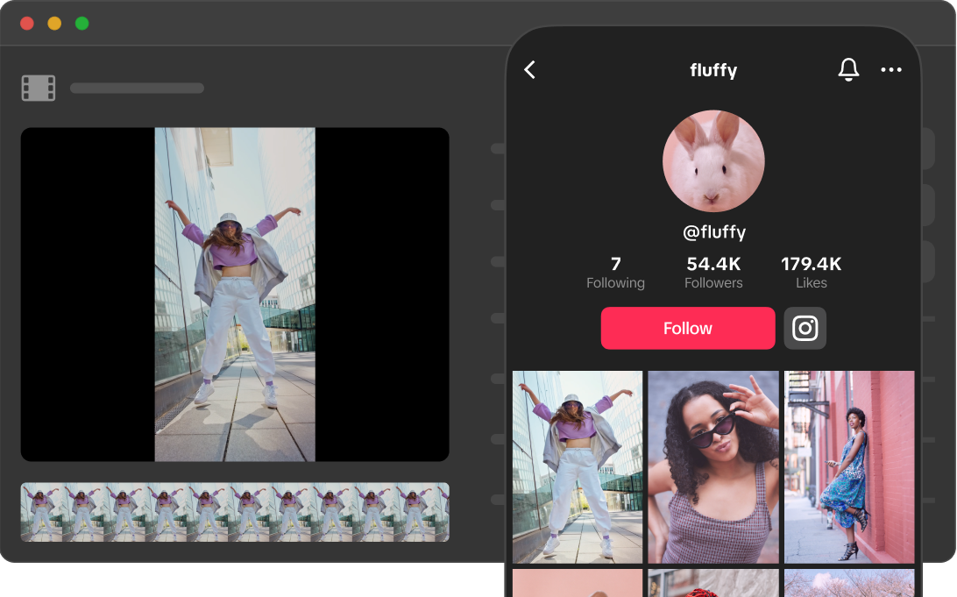The width and height of the screenshot is (957, 597).
Task: Tap the back arrow in profile header
Action: click(x=529, y=70)
